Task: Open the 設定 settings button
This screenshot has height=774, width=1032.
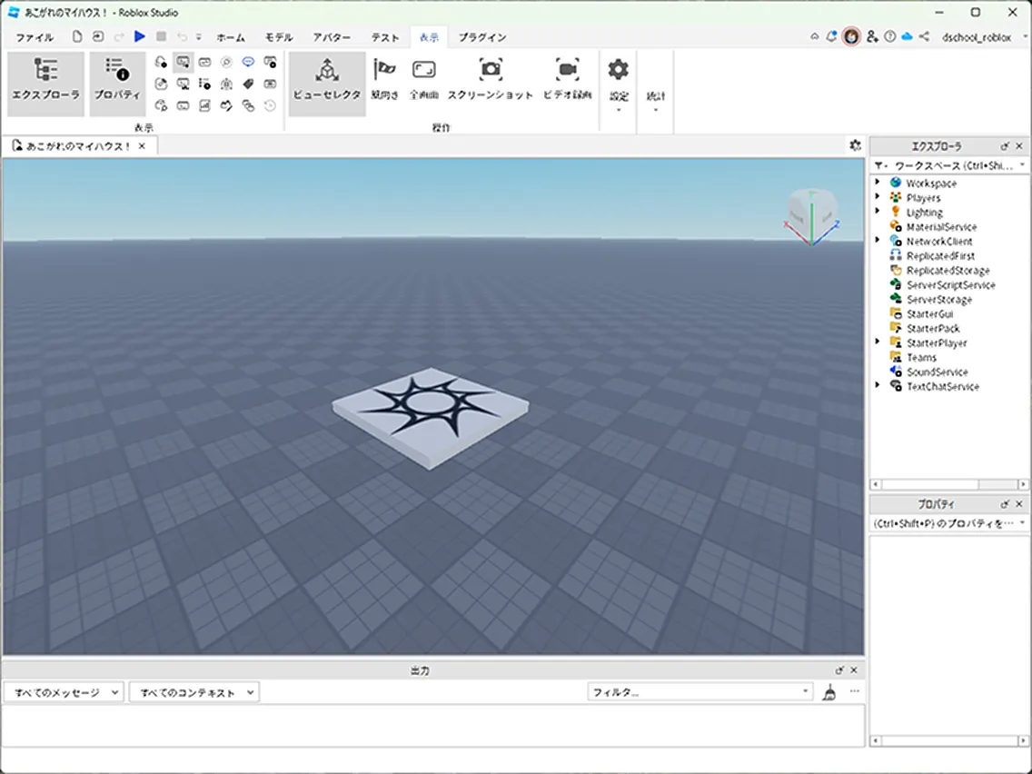Action: [619, 82]
